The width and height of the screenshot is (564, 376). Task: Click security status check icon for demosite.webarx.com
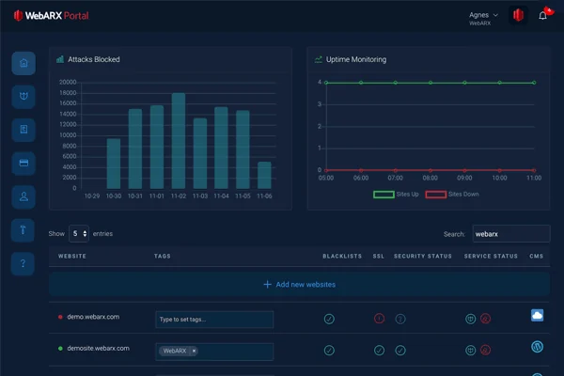pyautogui.click(x=400, y=350)
